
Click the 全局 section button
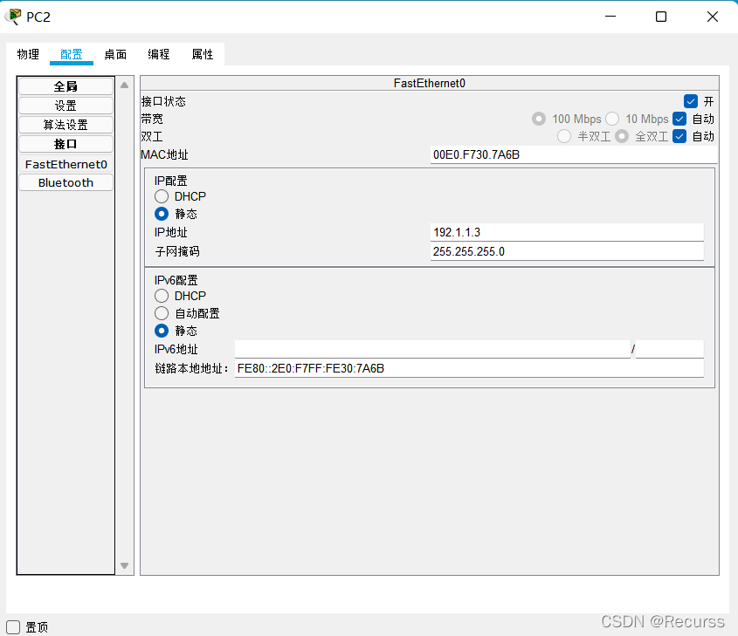point(66,86)
